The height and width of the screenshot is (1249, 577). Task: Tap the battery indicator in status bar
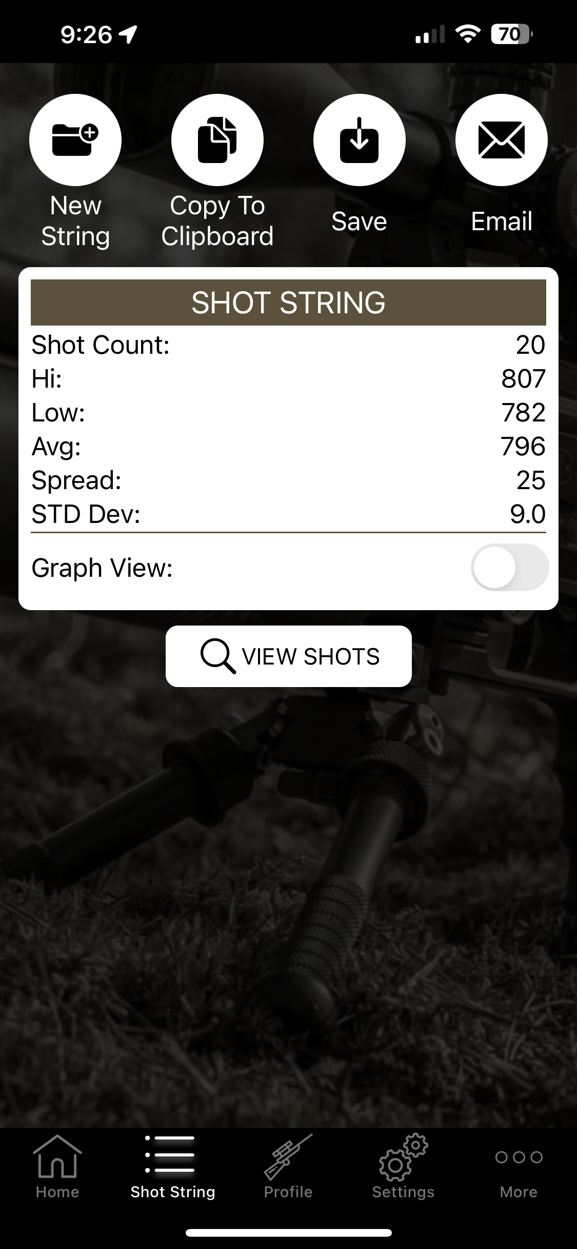tap(512, 34)
